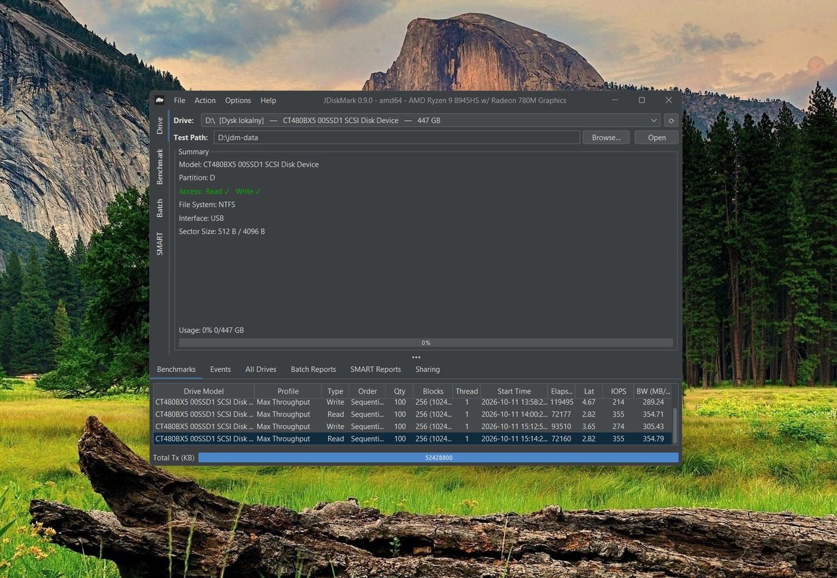This screenshot has height=578, width=837.
Task: Select the Benchmarks bottom tab
Action: tap(177, 369)
